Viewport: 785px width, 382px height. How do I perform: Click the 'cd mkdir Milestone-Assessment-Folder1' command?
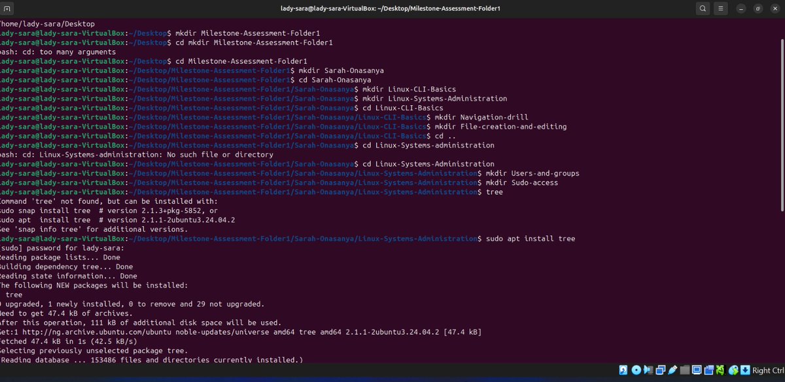254,42
